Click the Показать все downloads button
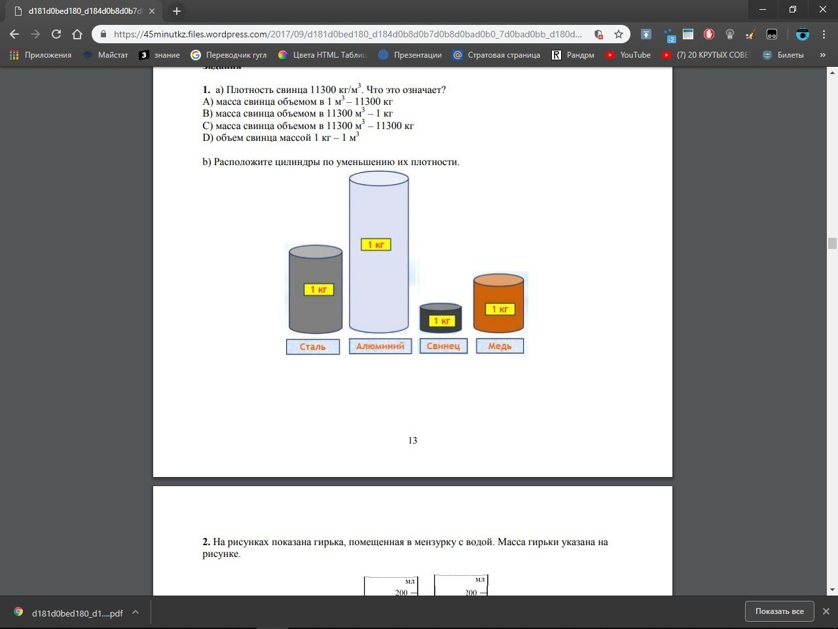 (779, 611)
